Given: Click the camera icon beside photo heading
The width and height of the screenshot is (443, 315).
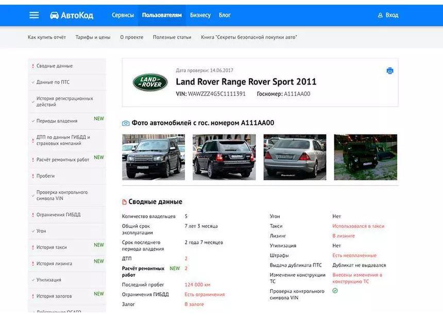Looking at the screenshot, I should 126,123.
